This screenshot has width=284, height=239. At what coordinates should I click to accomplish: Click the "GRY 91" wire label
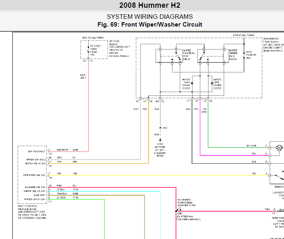(x=66, y=158)
